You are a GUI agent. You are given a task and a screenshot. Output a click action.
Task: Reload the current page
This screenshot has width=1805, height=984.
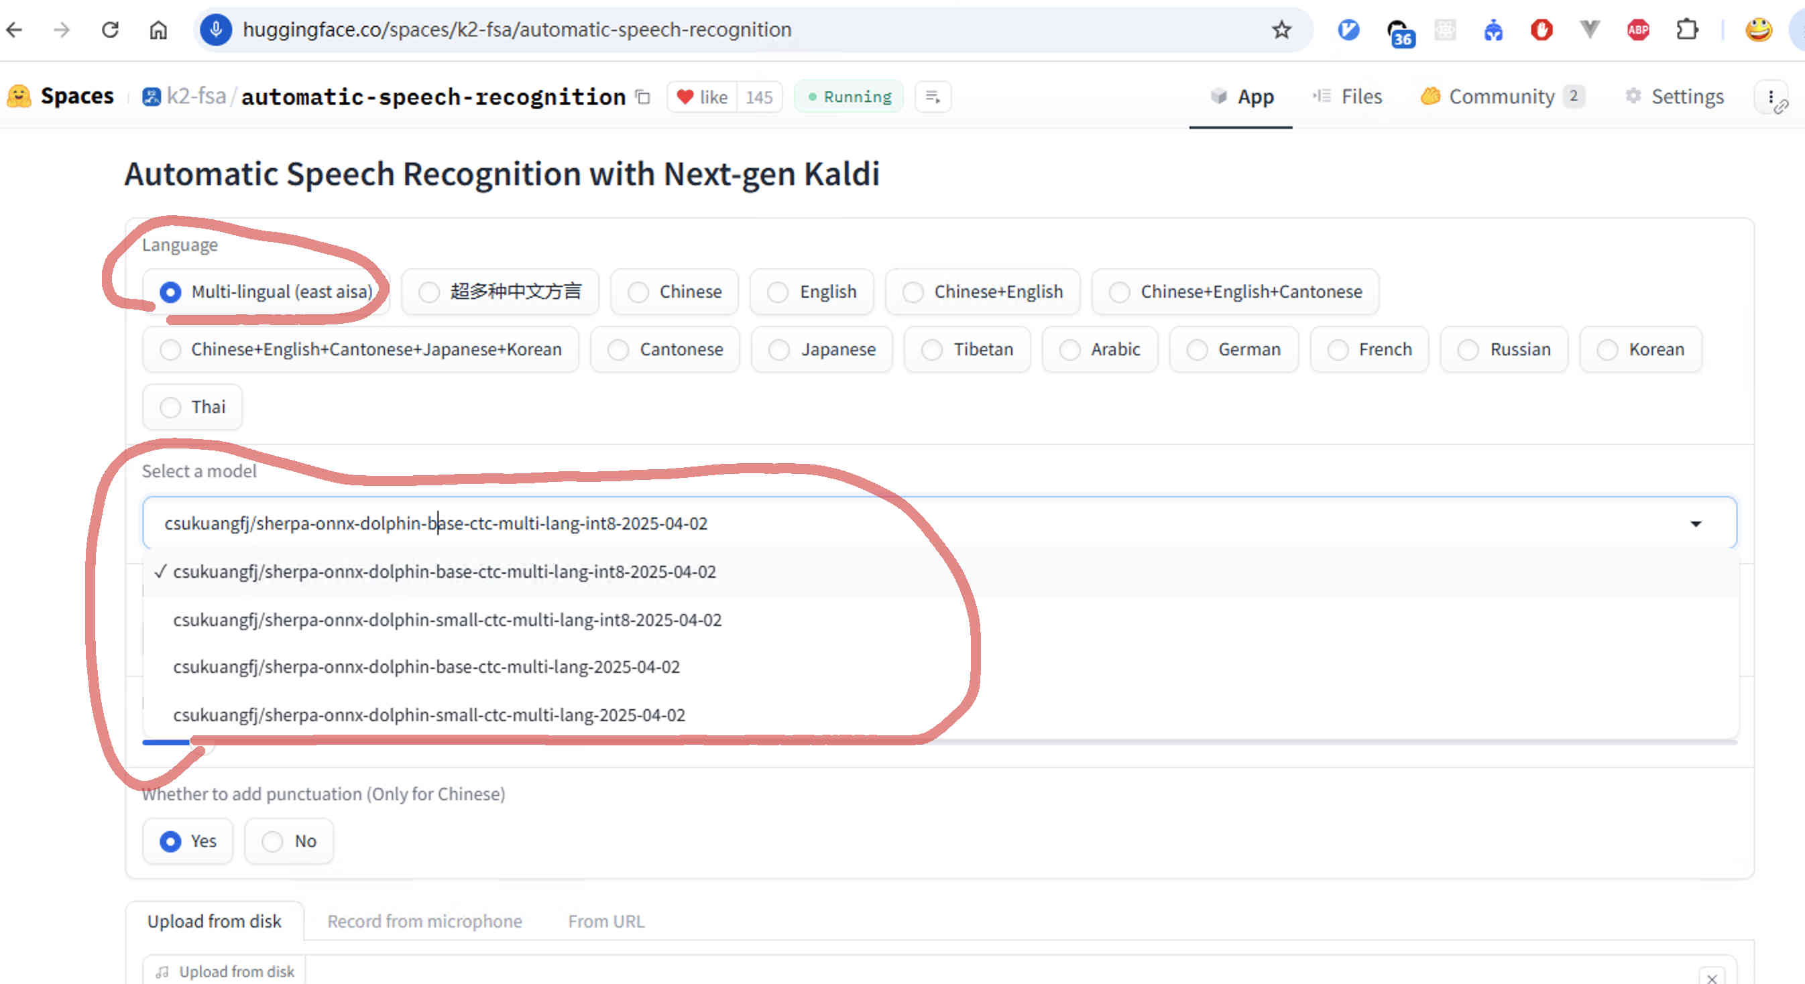click(110, 29)
